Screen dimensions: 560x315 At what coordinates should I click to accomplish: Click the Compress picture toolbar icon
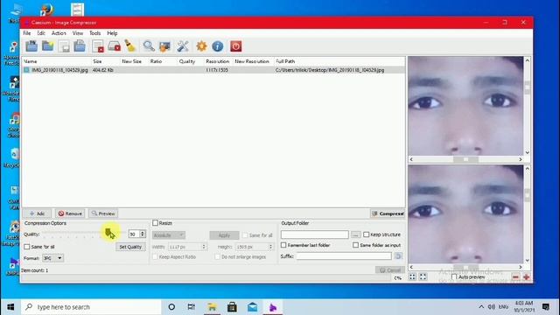164,46
